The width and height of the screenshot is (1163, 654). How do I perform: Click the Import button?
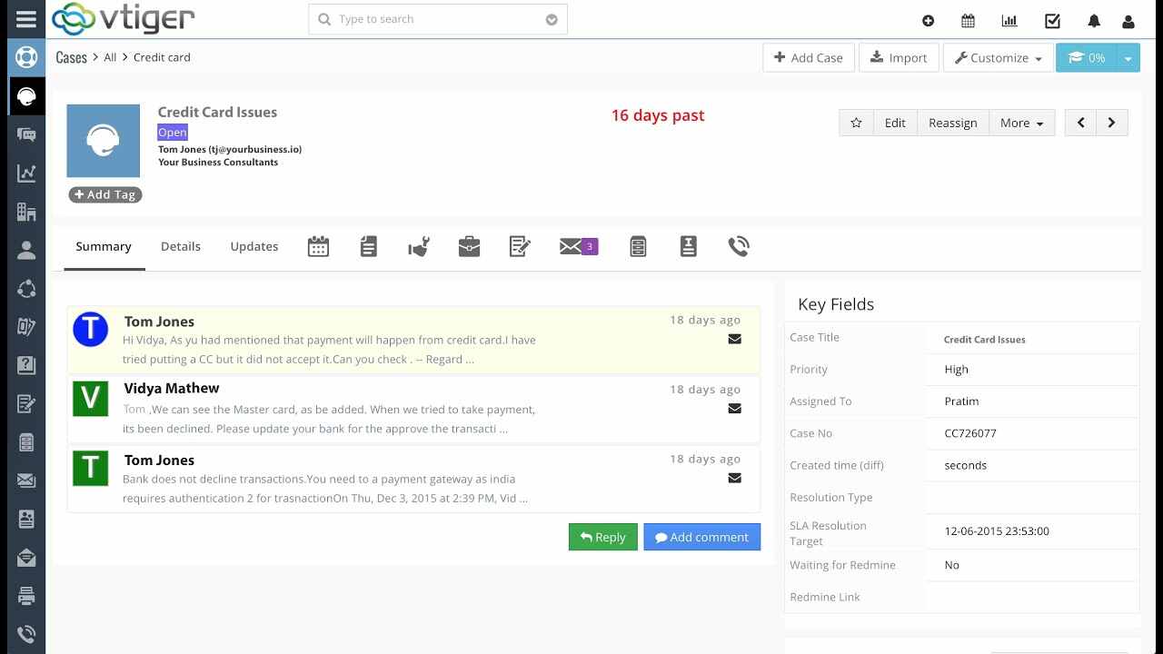pos(899,57)
